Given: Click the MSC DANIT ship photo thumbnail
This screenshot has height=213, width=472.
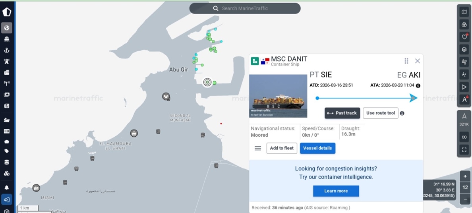Looking at the screenshot, I should click(278, 96).
